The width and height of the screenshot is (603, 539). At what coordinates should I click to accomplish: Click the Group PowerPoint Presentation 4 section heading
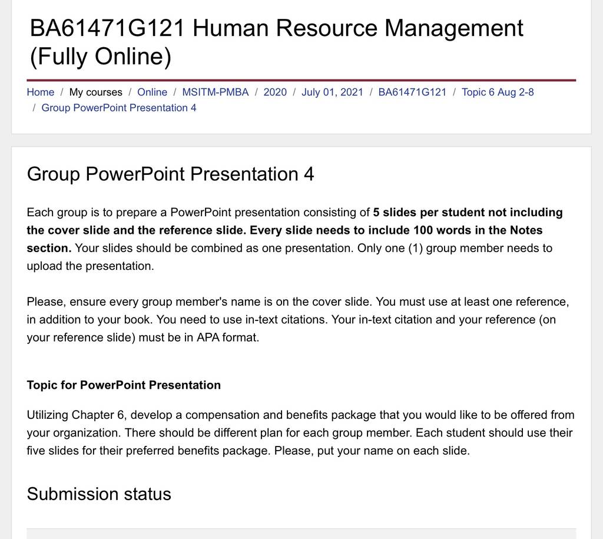click(x=170, y=174)
